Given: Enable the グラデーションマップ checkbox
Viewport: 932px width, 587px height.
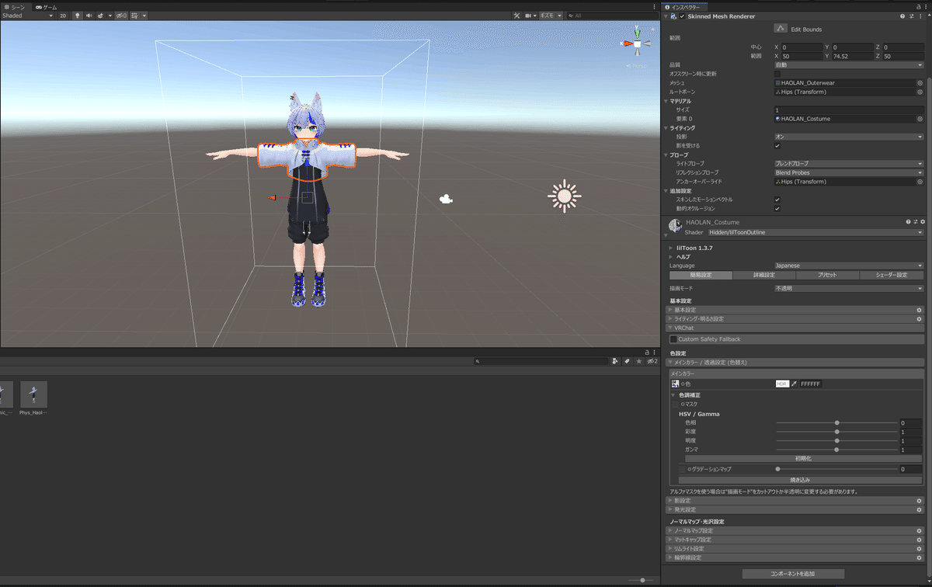Looking at the screenshot, I should pyautogui.click(x=683, y=469).
